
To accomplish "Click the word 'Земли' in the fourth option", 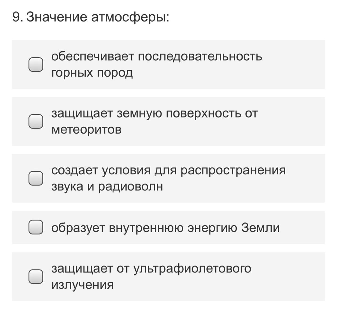I will (260, 227).
